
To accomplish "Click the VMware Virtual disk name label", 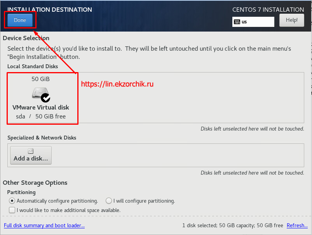I will pos(41,108).
